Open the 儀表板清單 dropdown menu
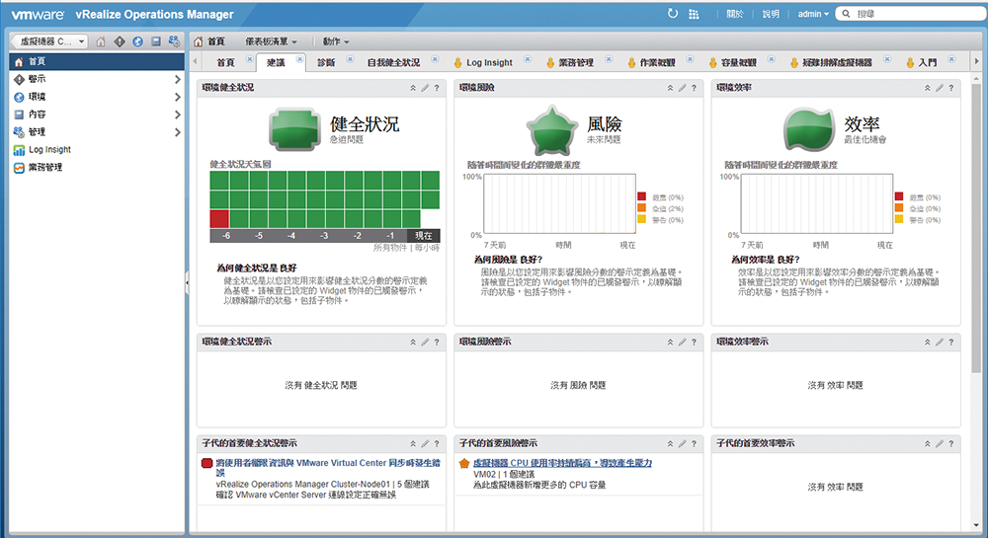988x538 pixels. point(271,41)
